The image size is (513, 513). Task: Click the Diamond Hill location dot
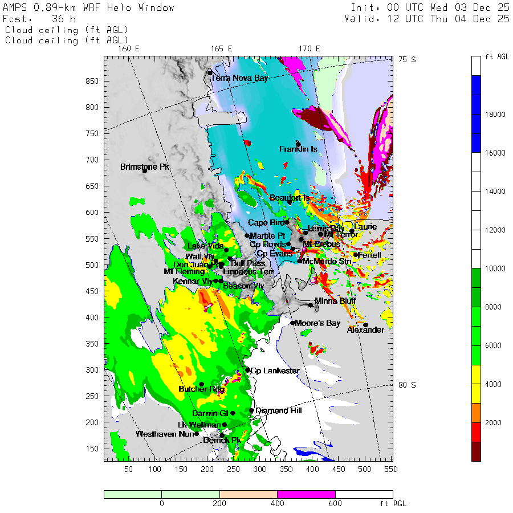tap(251, 410)
